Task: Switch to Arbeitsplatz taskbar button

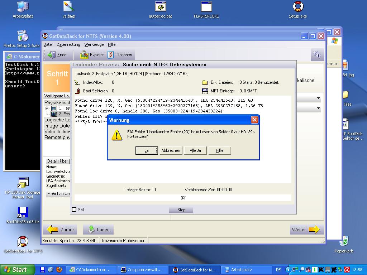Action: click(246, 270)
